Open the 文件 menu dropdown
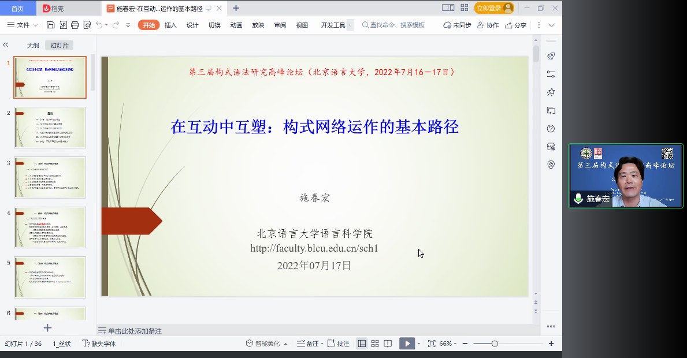 (x=23, y=25)
